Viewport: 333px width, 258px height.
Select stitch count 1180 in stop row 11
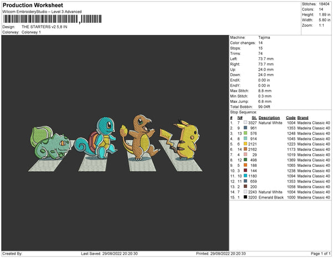[x=253, y=176]
